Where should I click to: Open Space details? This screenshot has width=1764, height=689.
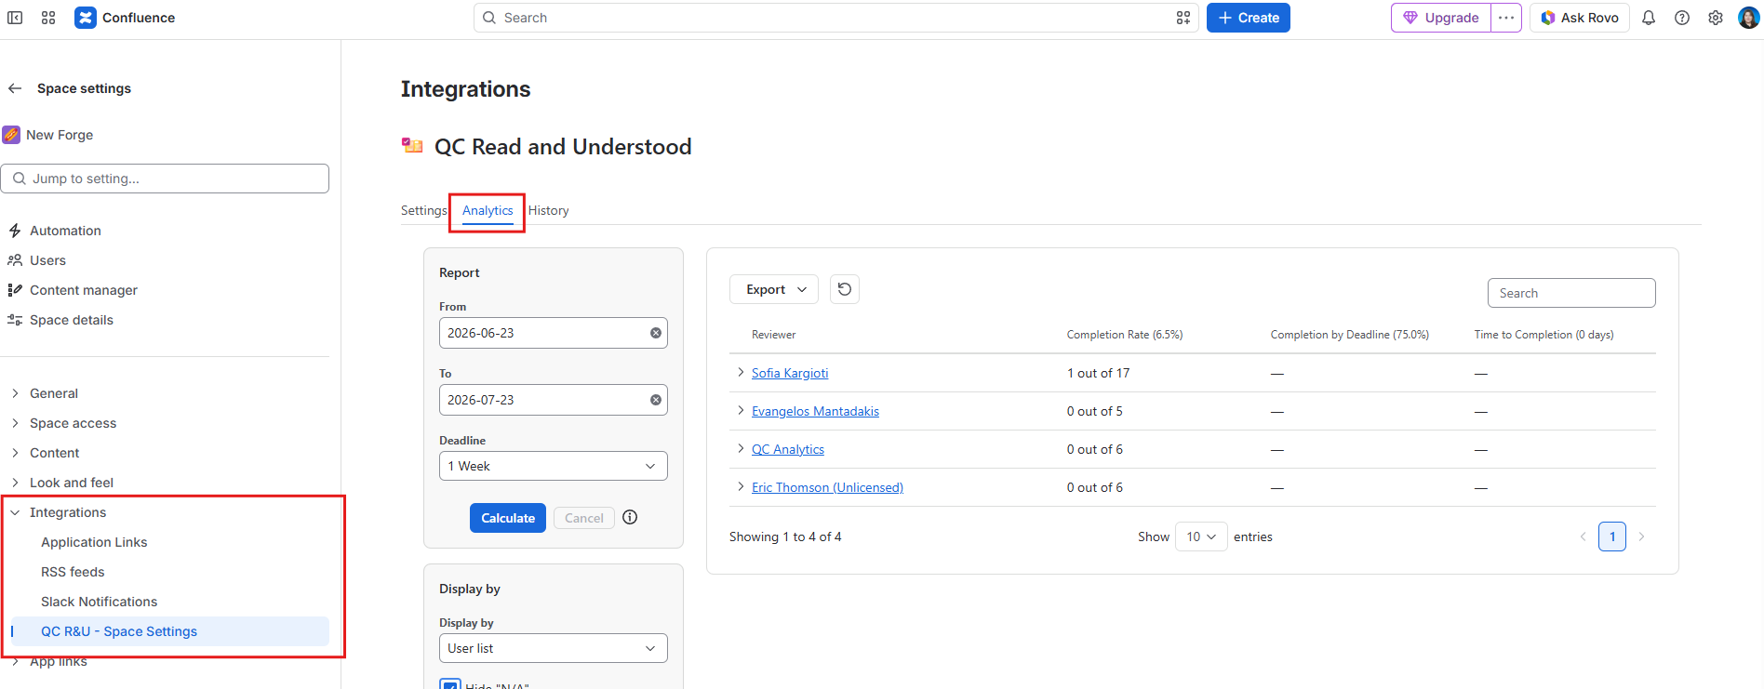click(72, 320)
